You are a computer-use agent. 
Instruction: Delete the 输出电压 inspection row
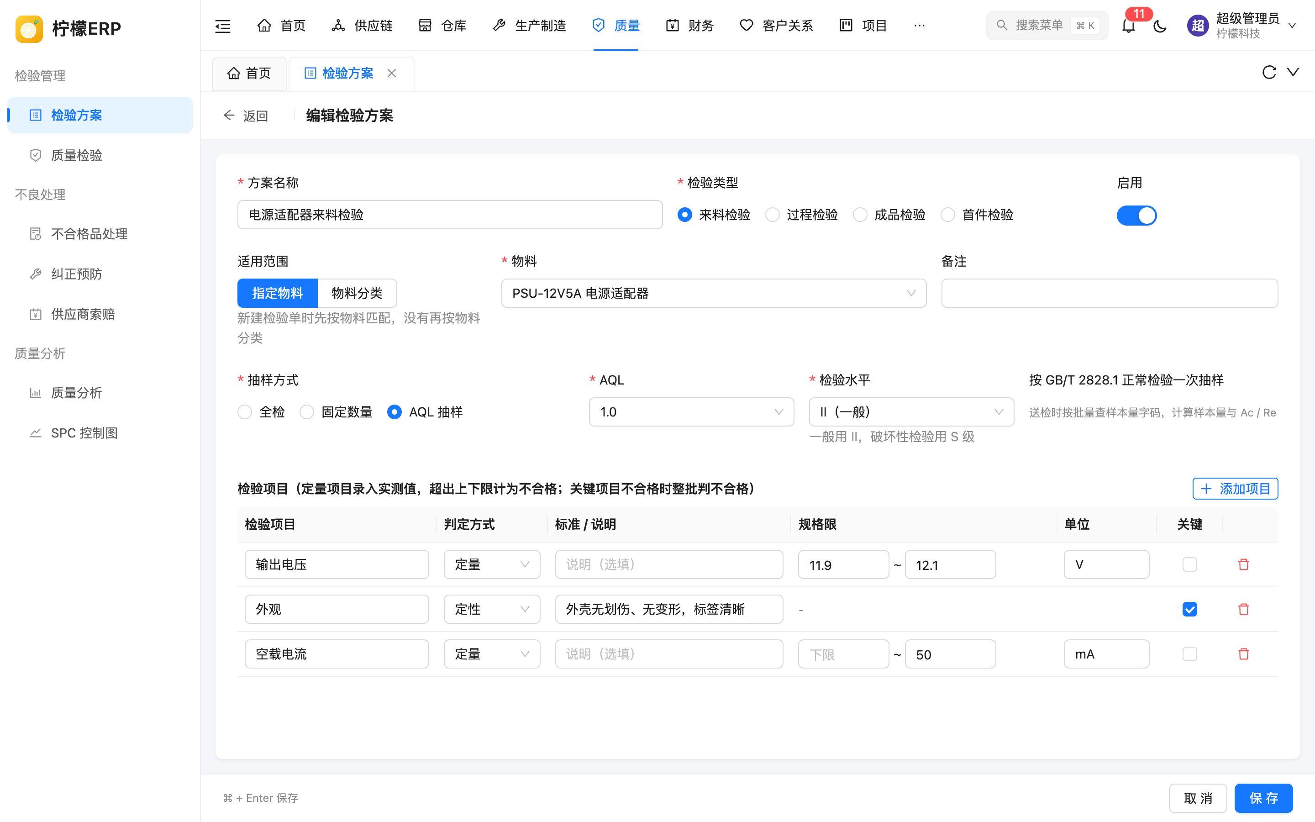(1243, 564)
